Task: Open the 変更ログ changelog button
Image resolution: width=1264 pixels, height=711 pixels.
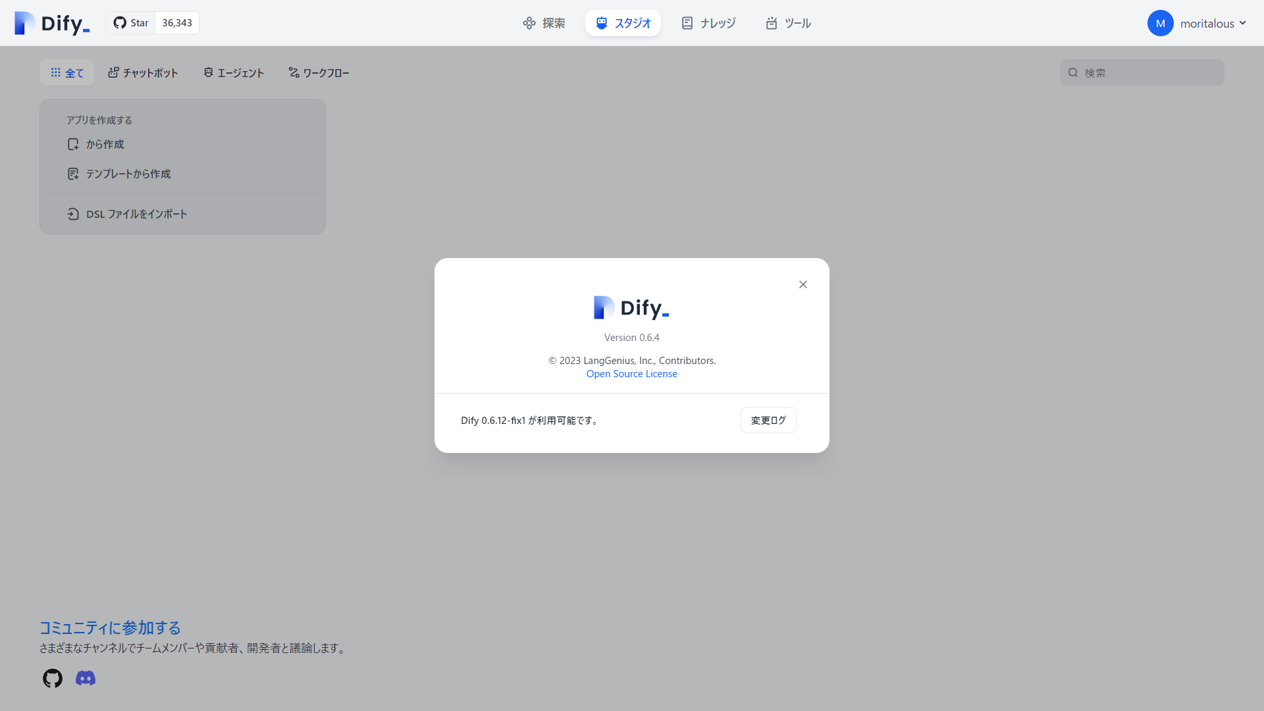Action: 768,420
